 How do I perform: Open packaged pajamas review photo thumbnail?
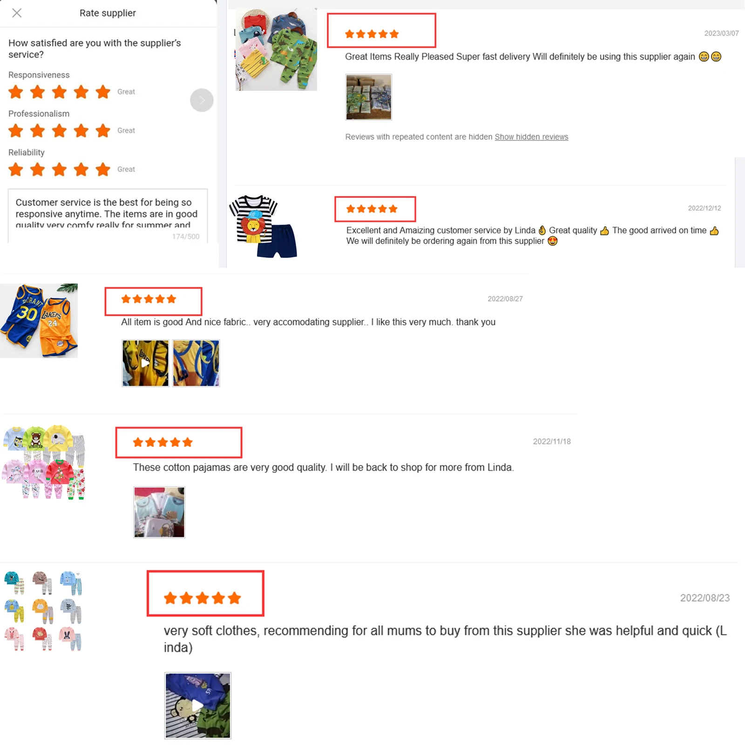click(x=368, y=97)
